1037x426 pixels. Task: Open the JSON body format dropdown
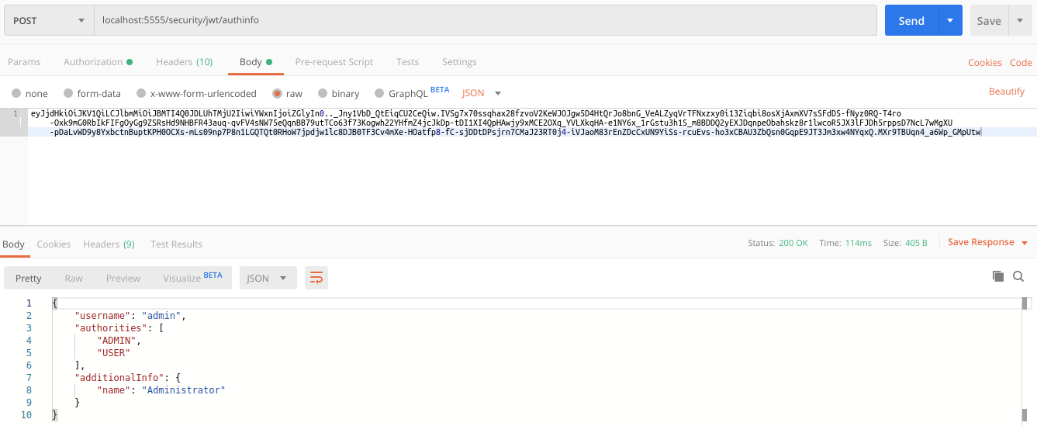482,93
